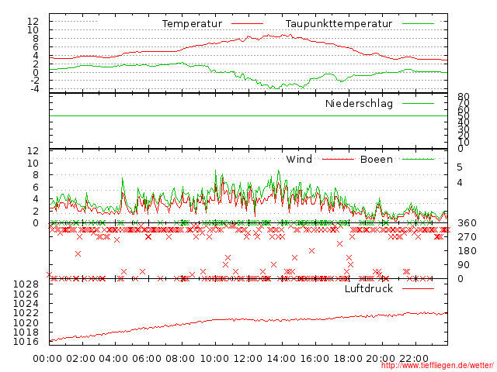This screenshot has height=372, width=497.
Task: Select the 08:00 time axis label
Action: pos(180,359)
